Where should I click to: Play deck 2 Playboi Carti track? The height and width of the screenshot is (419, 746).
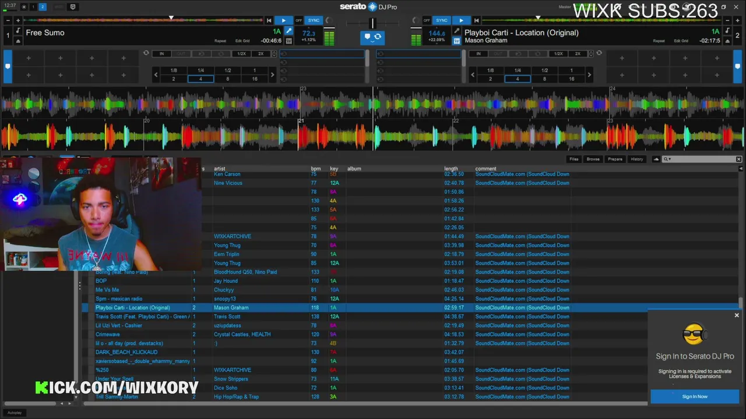tap(461, 20)
